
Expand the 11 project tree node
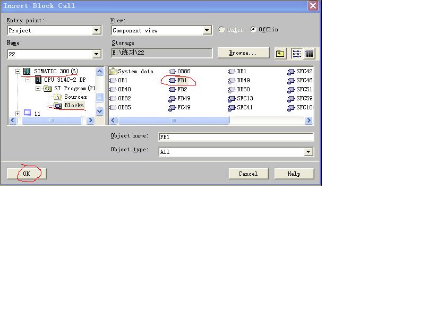18,114
